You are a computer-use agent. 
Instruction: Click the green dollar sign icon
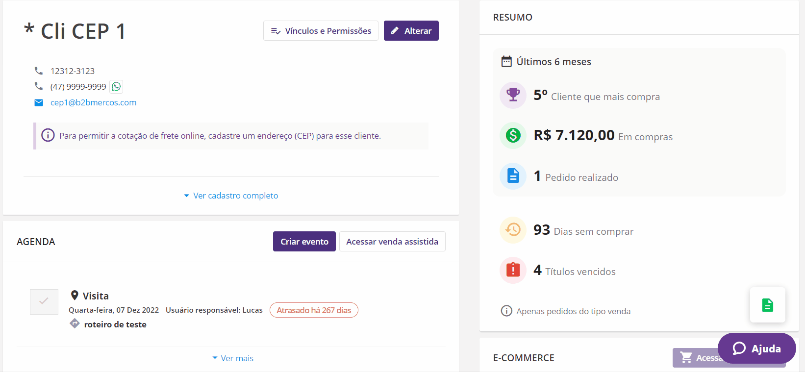pyautogui.click(x=513, y=135)
